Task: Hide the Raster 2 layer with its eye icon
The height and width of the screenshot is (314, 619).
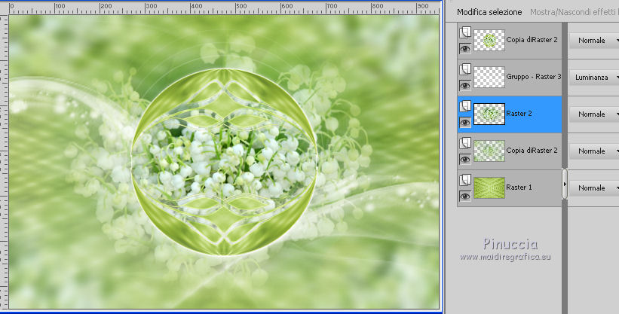Action: pos(465,123)
